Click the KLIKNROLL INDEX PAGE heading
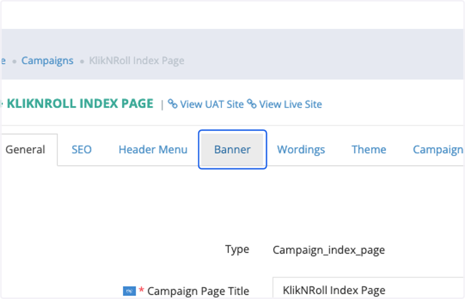The width and height of the screenshot is (465, 299). [x=80, y=104]
